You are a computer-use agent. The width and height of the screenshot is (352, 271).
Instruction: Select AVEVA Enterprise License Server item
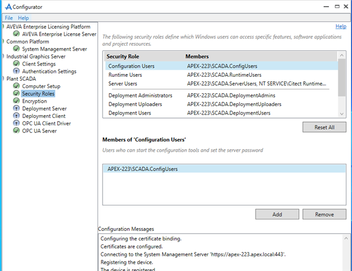click(59, 34)
